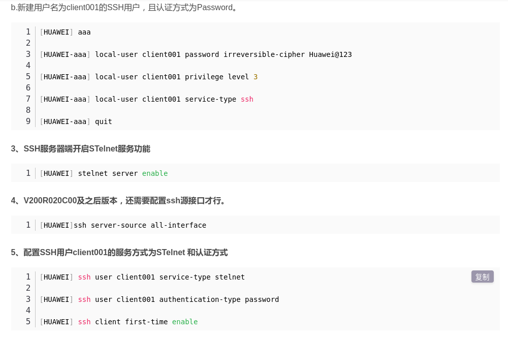508x338 pixels.
Task: Click the paragraph 'b.新建用户名为client001的SSH用户'
Action: 125,8
